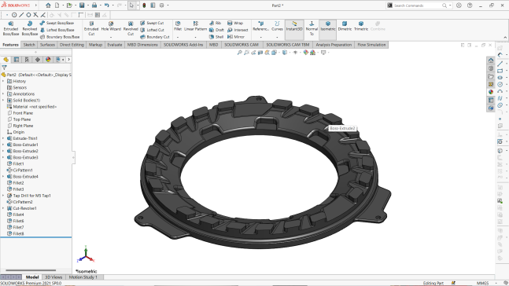Switch to the 3D Views bottom tab
The image size is (509, 286).
tap(53, 277)
